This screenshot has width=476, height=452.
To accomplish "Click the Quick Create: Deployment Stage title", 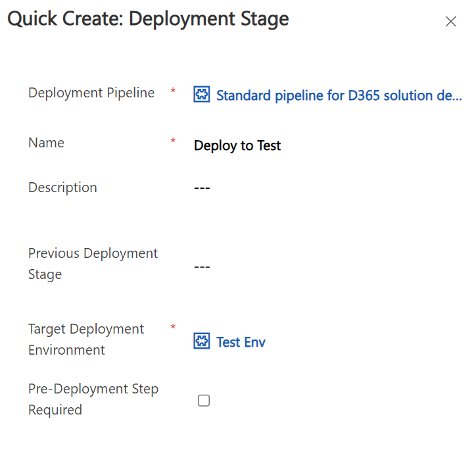I will click(148, 18).
